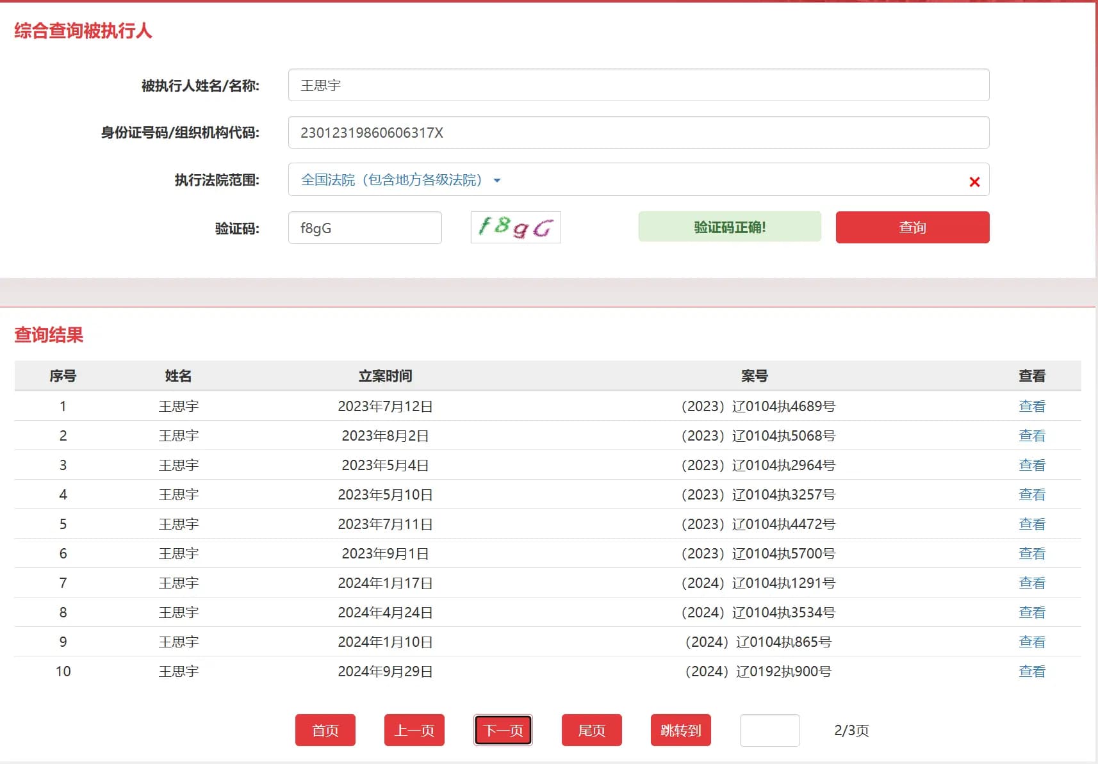The width and height of the screenshot is (1098, 764).
Task: Click 下一页 to view next page
Action: coord(503,730)
